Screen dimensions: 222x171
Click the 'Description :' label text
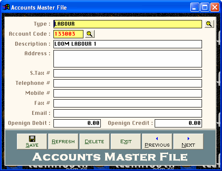[x=33, y=44]
